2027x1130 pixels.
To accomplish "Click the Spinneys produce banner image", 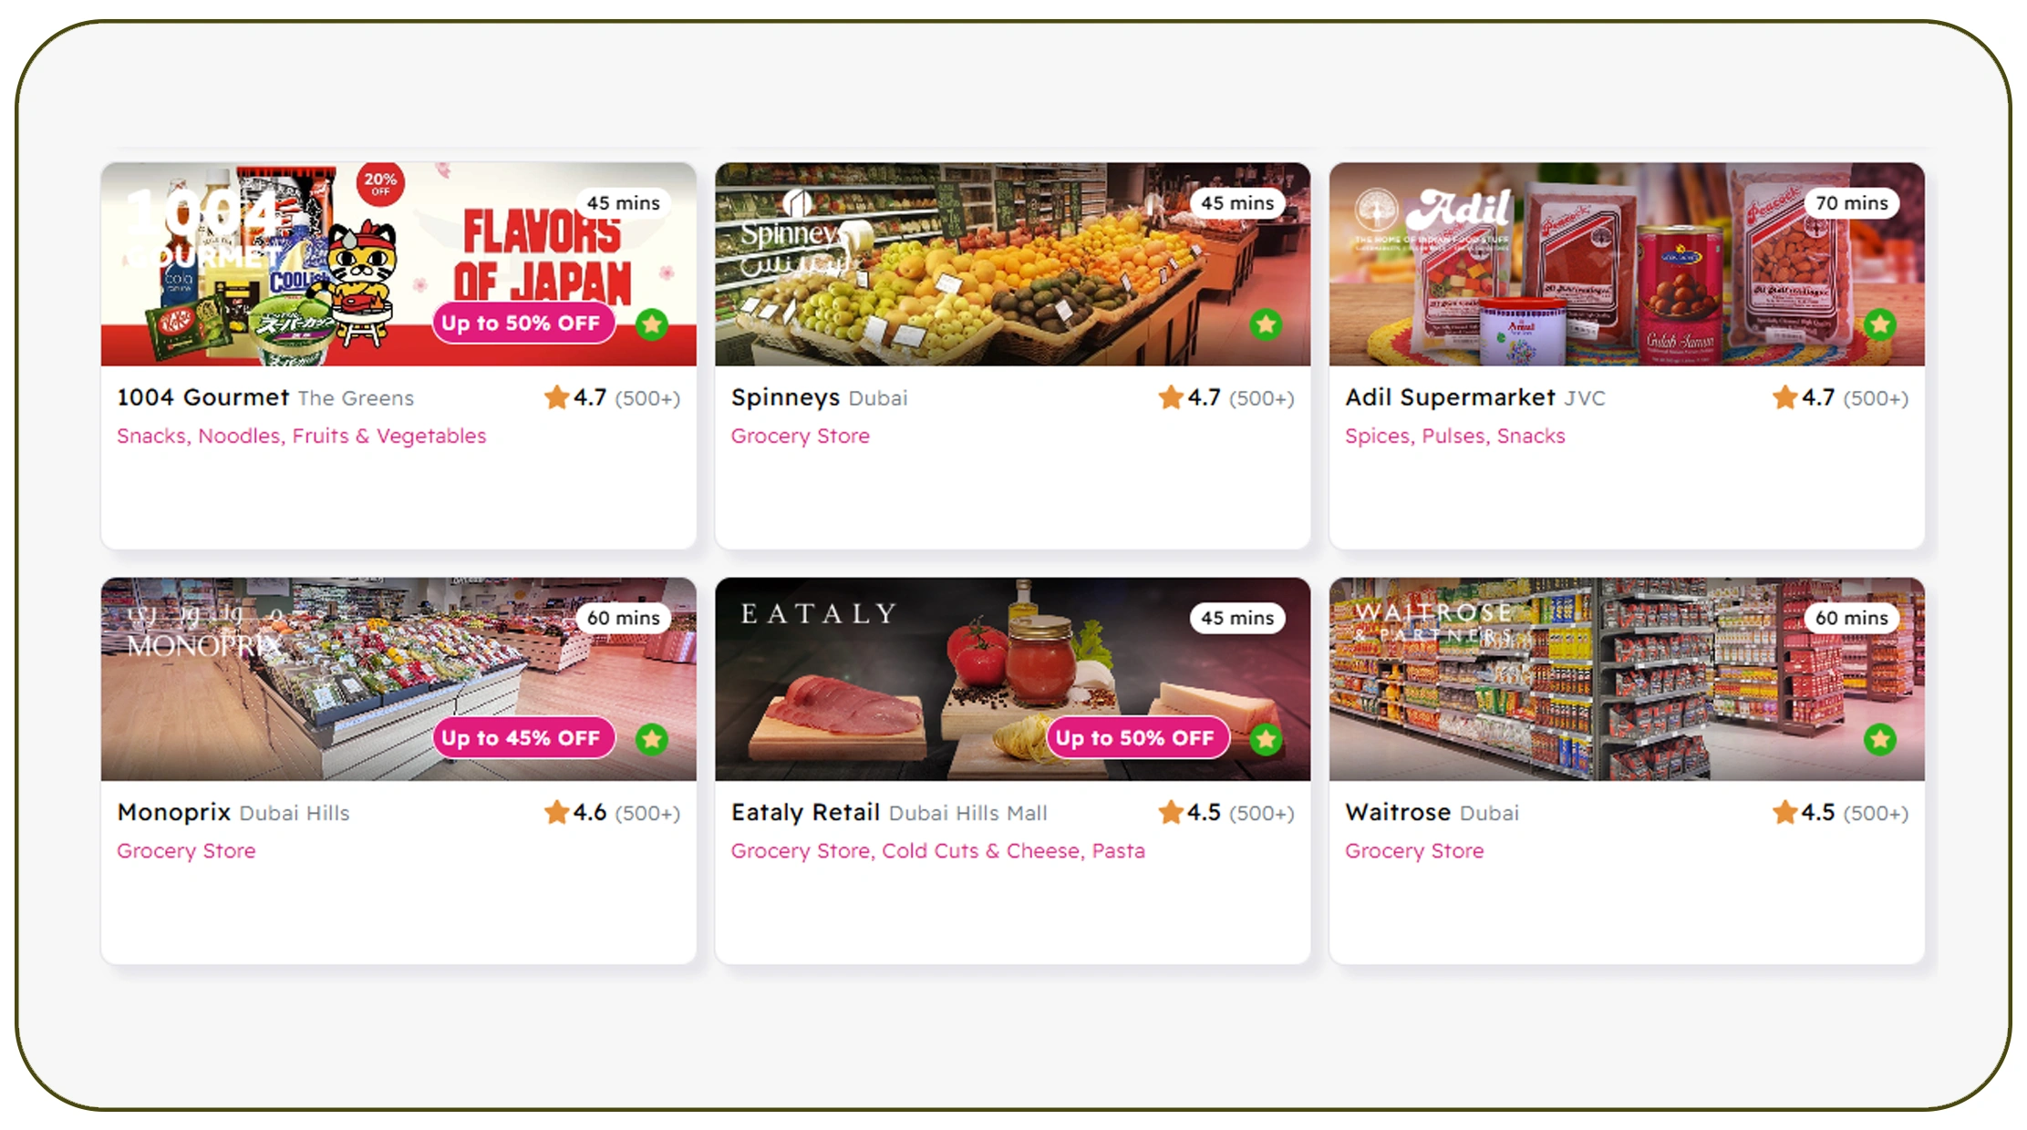I will [1012, 264].
